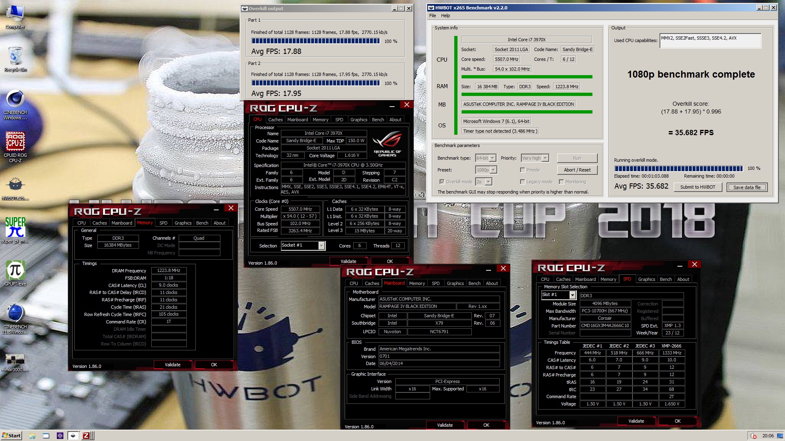Click the HWBOT x265 benchmark taskbar button
The height and width of the screenshot is (441, 785).
73,436
